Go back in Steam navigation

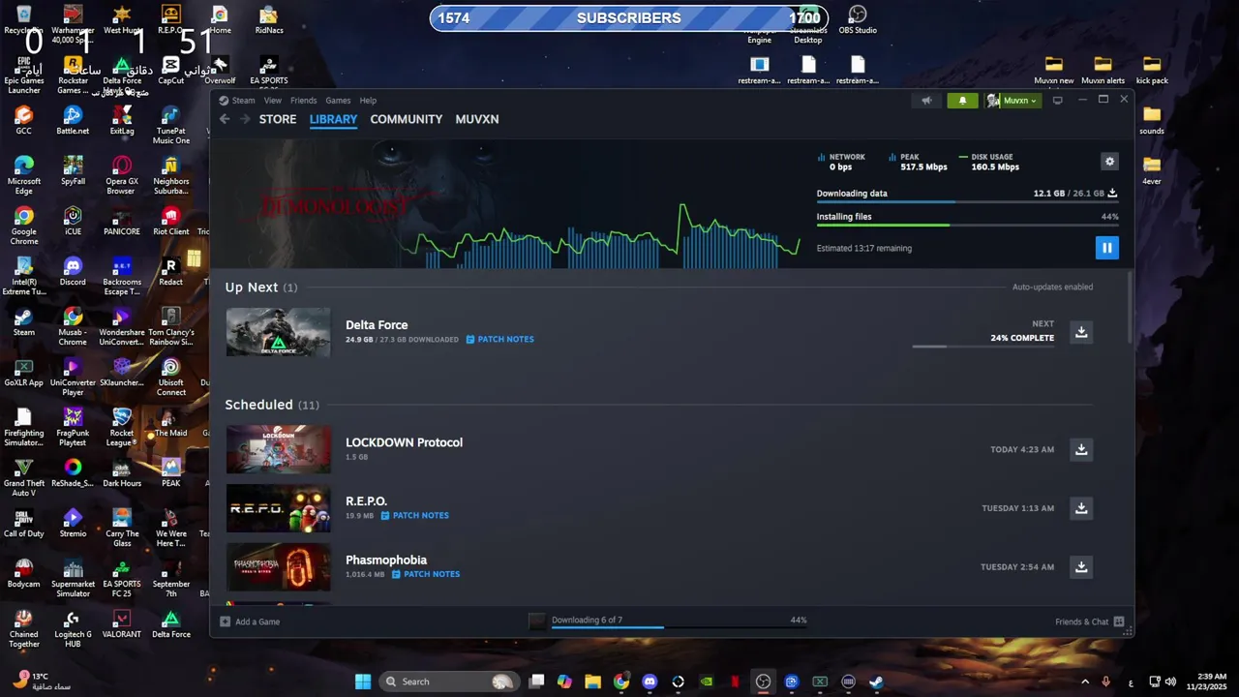225,119
